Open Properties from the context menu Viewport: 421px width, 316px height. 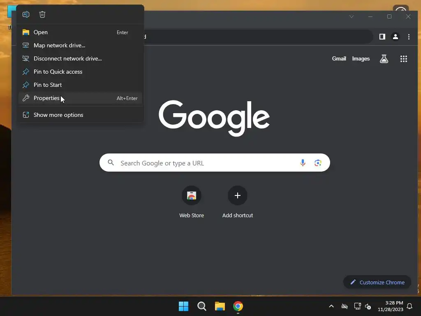click(80, 98)
